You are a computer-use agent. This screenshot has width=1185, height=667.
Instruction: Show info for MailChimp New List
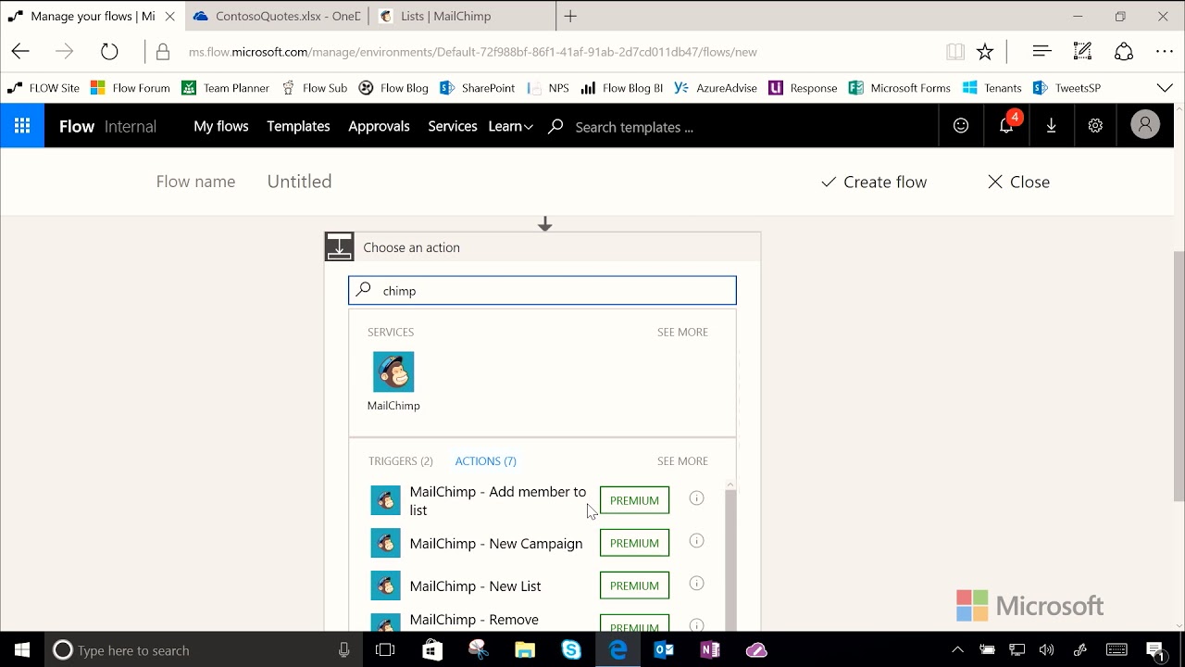coord(697,584)
